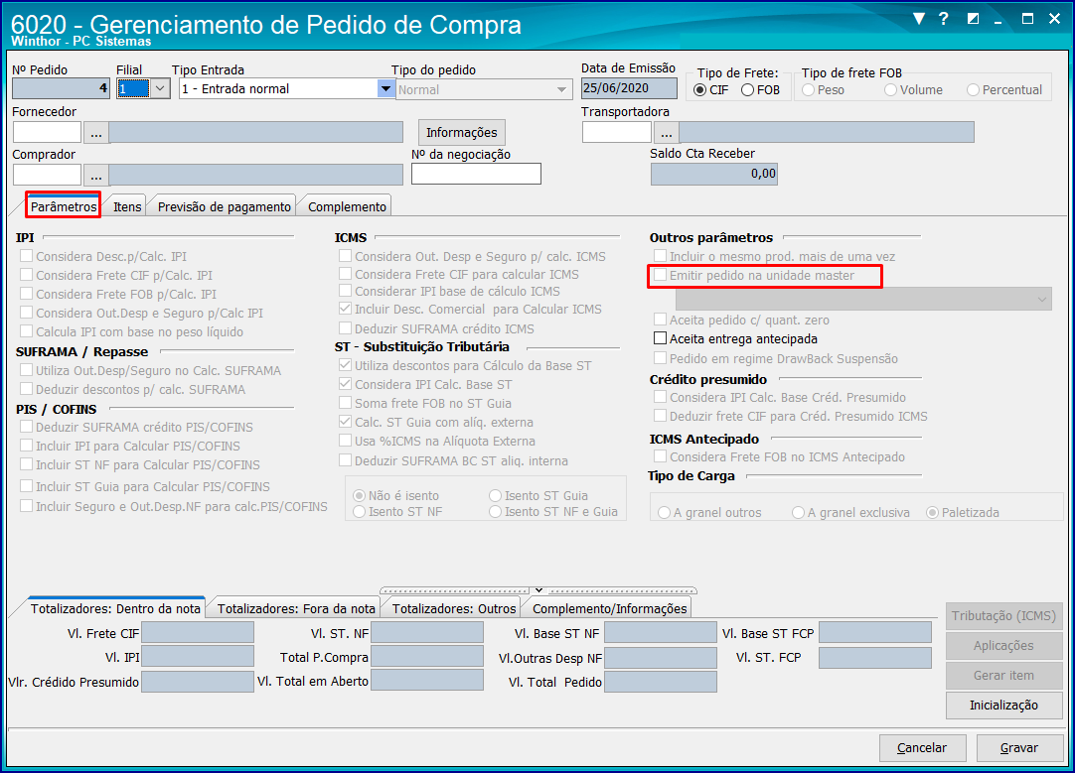Toggle Incluir Desc. Comercial para Calcular ICMS

(x=346, y=309)
